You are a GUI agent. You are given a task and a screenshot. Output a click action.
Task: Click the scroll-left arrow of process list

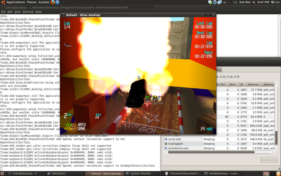tap(166, 152)
